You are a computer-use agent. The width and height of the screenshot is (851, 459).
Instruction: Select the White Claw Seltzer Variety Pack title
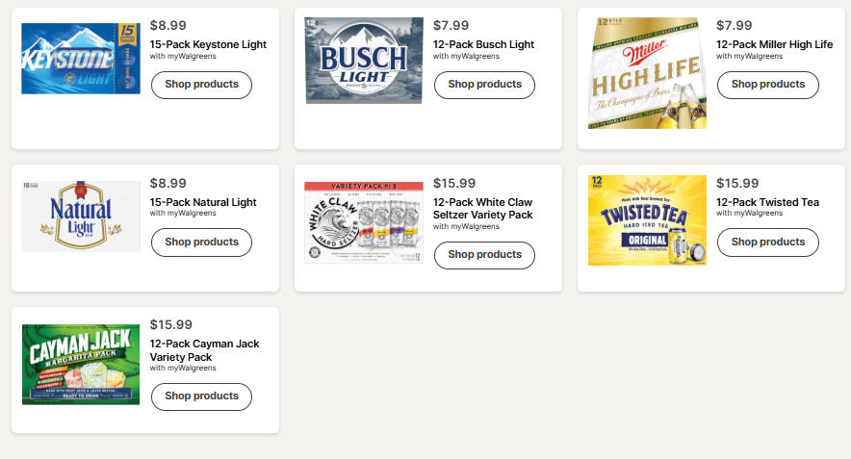click(483, 209)
